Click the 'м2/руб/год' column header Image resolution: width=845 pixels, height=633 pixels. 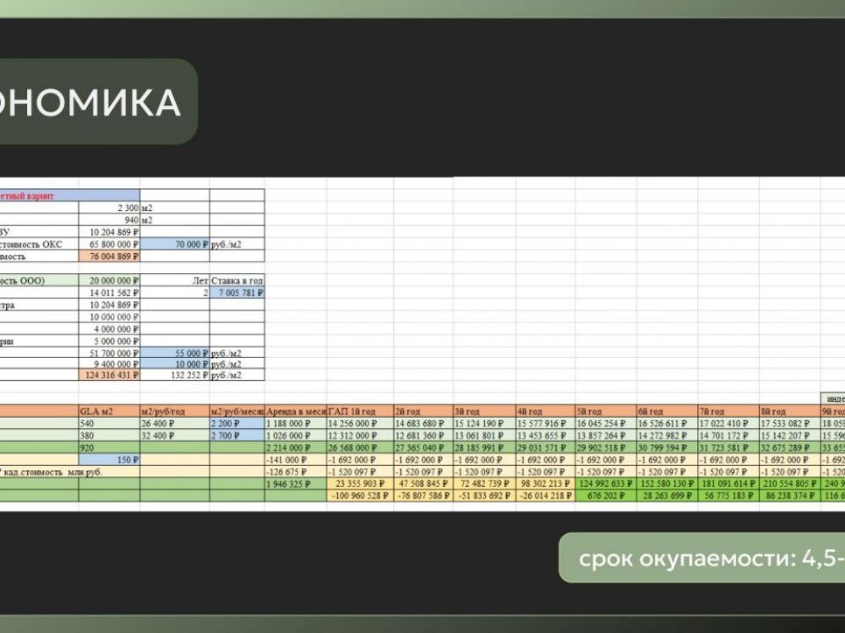point(175,411)
